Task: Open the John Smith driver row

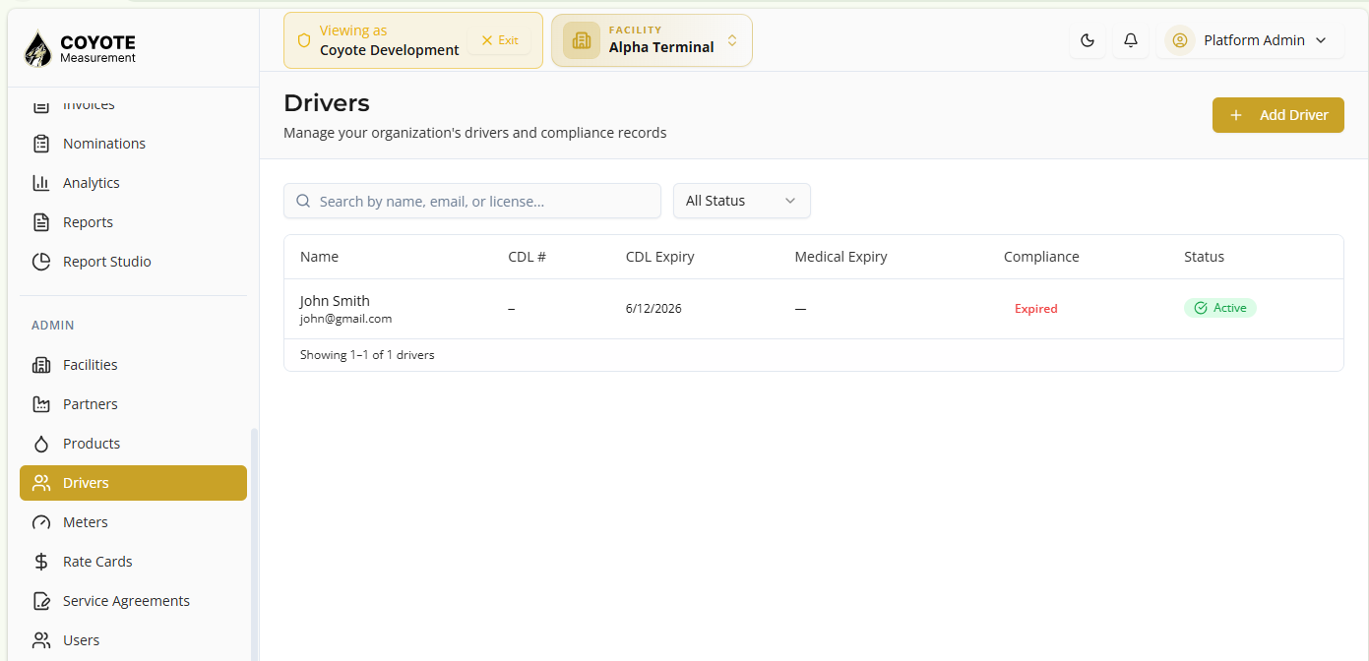Action: click(814, 309)
